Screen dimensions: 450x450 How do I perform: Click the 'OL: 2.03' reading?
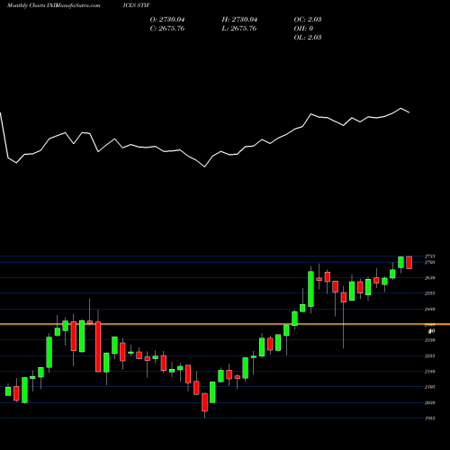(x=308, y=38)
